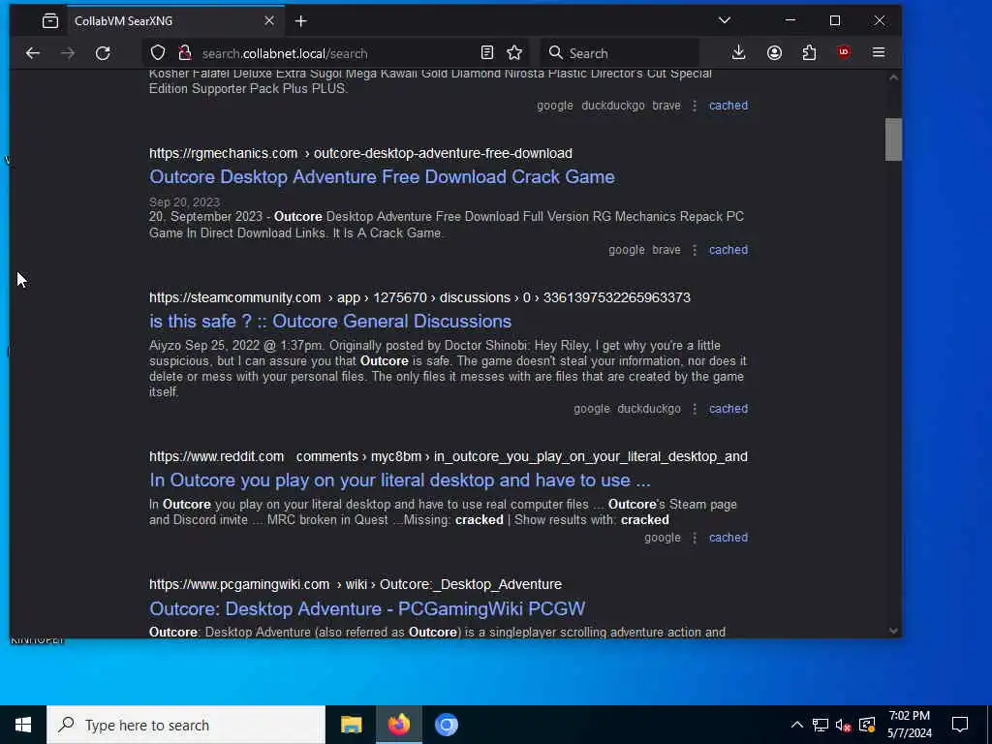Open Outcore PCGamingWiki PCGW result

367,608
